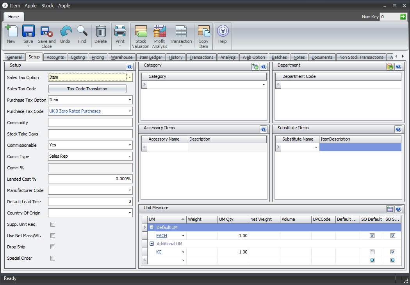410x285 pixels.
Task: Check the Supp. Unit Req. checkbox
Action: click(53, 224)
